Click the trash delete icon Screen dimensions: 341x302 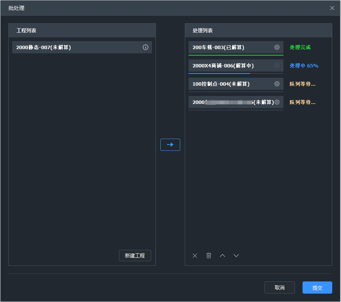tap(209, 256)
